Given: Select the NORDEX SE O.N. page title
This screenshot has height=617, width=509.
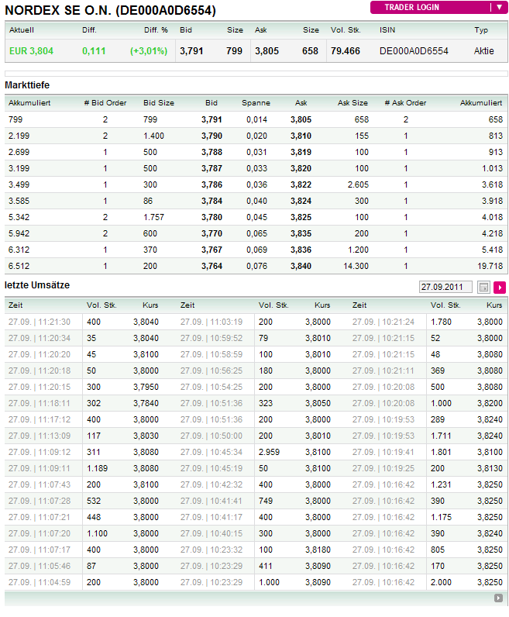Looking at the screenshot, I should [110, 10].
